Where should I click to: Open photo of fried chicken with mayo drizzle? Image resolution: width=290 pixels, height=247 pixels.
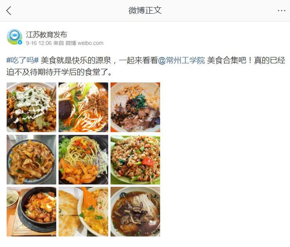point(32,107)
